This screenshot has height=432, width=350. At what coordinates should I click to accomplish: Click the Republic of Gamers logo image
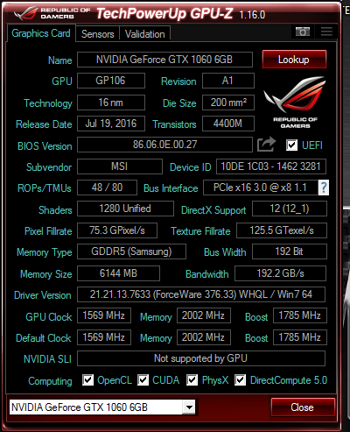point(295,102)
